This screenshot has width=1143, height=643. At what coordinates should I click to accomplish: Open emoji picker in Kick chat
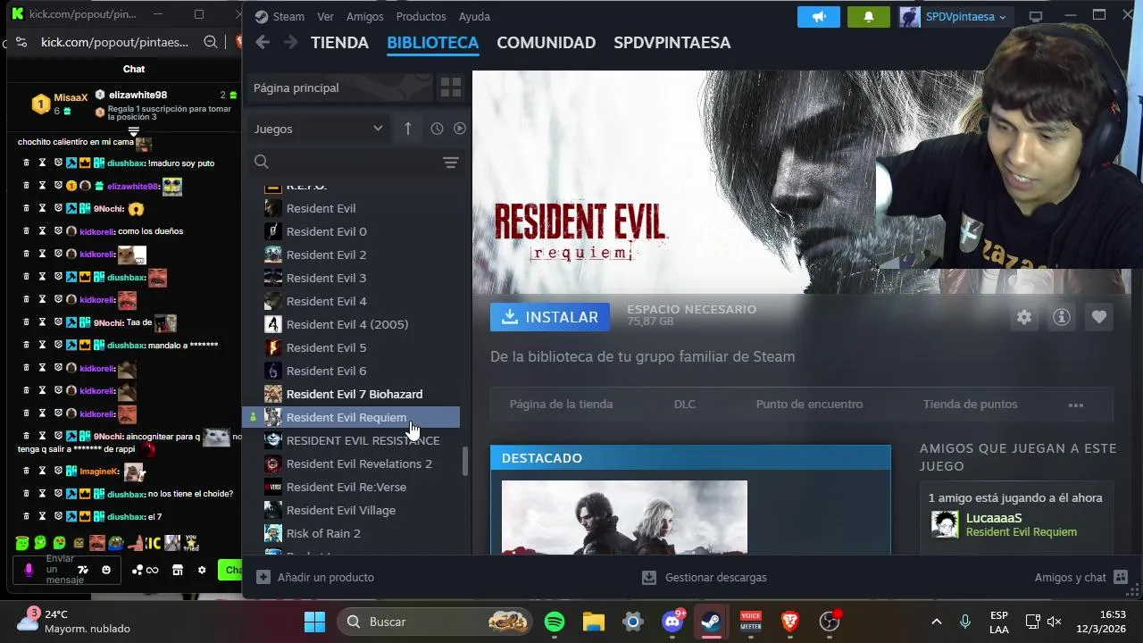pyautogui.click(x=106, y=570)
